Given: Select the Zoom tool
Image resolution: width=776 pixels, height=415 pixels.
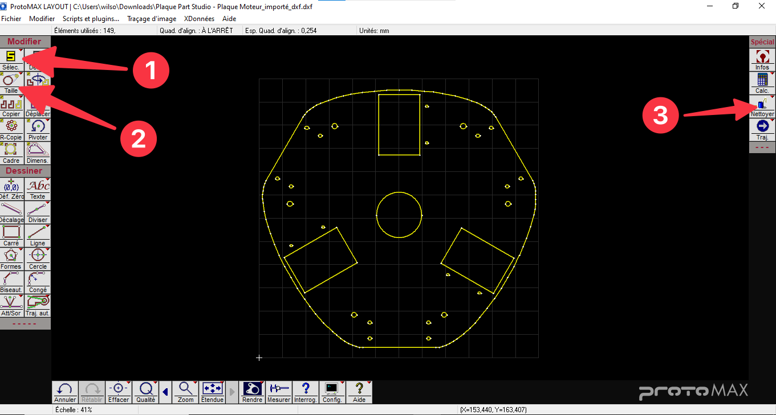Looking at the screenshot, I should click(185, 392).
